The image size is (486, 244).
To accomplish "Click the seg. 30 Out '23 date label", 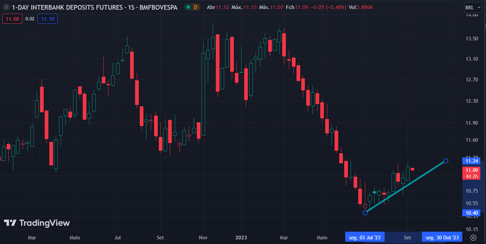I will coord(442,237).
